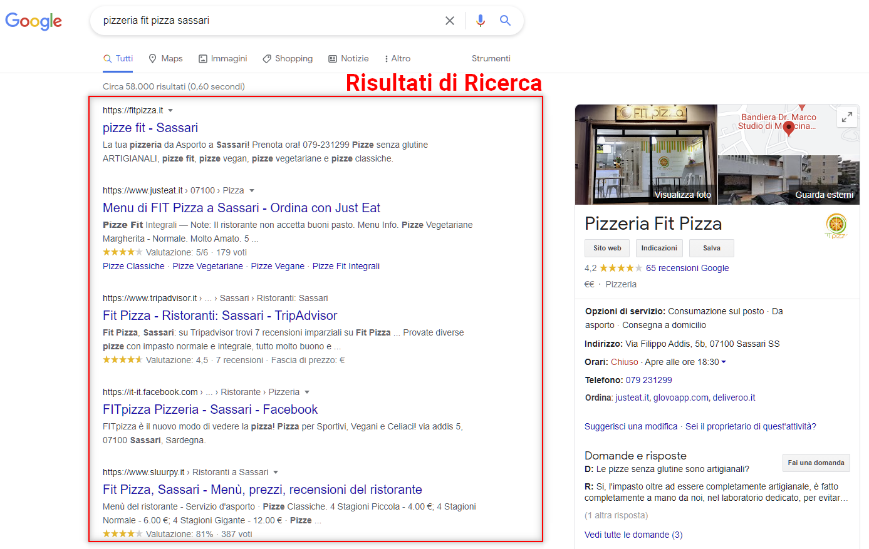Click the 'Fai una domanda' button
The image size is (869, 549).
click(x=816, y=463)
